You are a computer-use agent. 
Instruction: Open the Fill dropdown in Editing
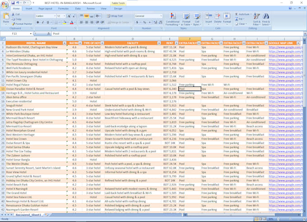240,19
